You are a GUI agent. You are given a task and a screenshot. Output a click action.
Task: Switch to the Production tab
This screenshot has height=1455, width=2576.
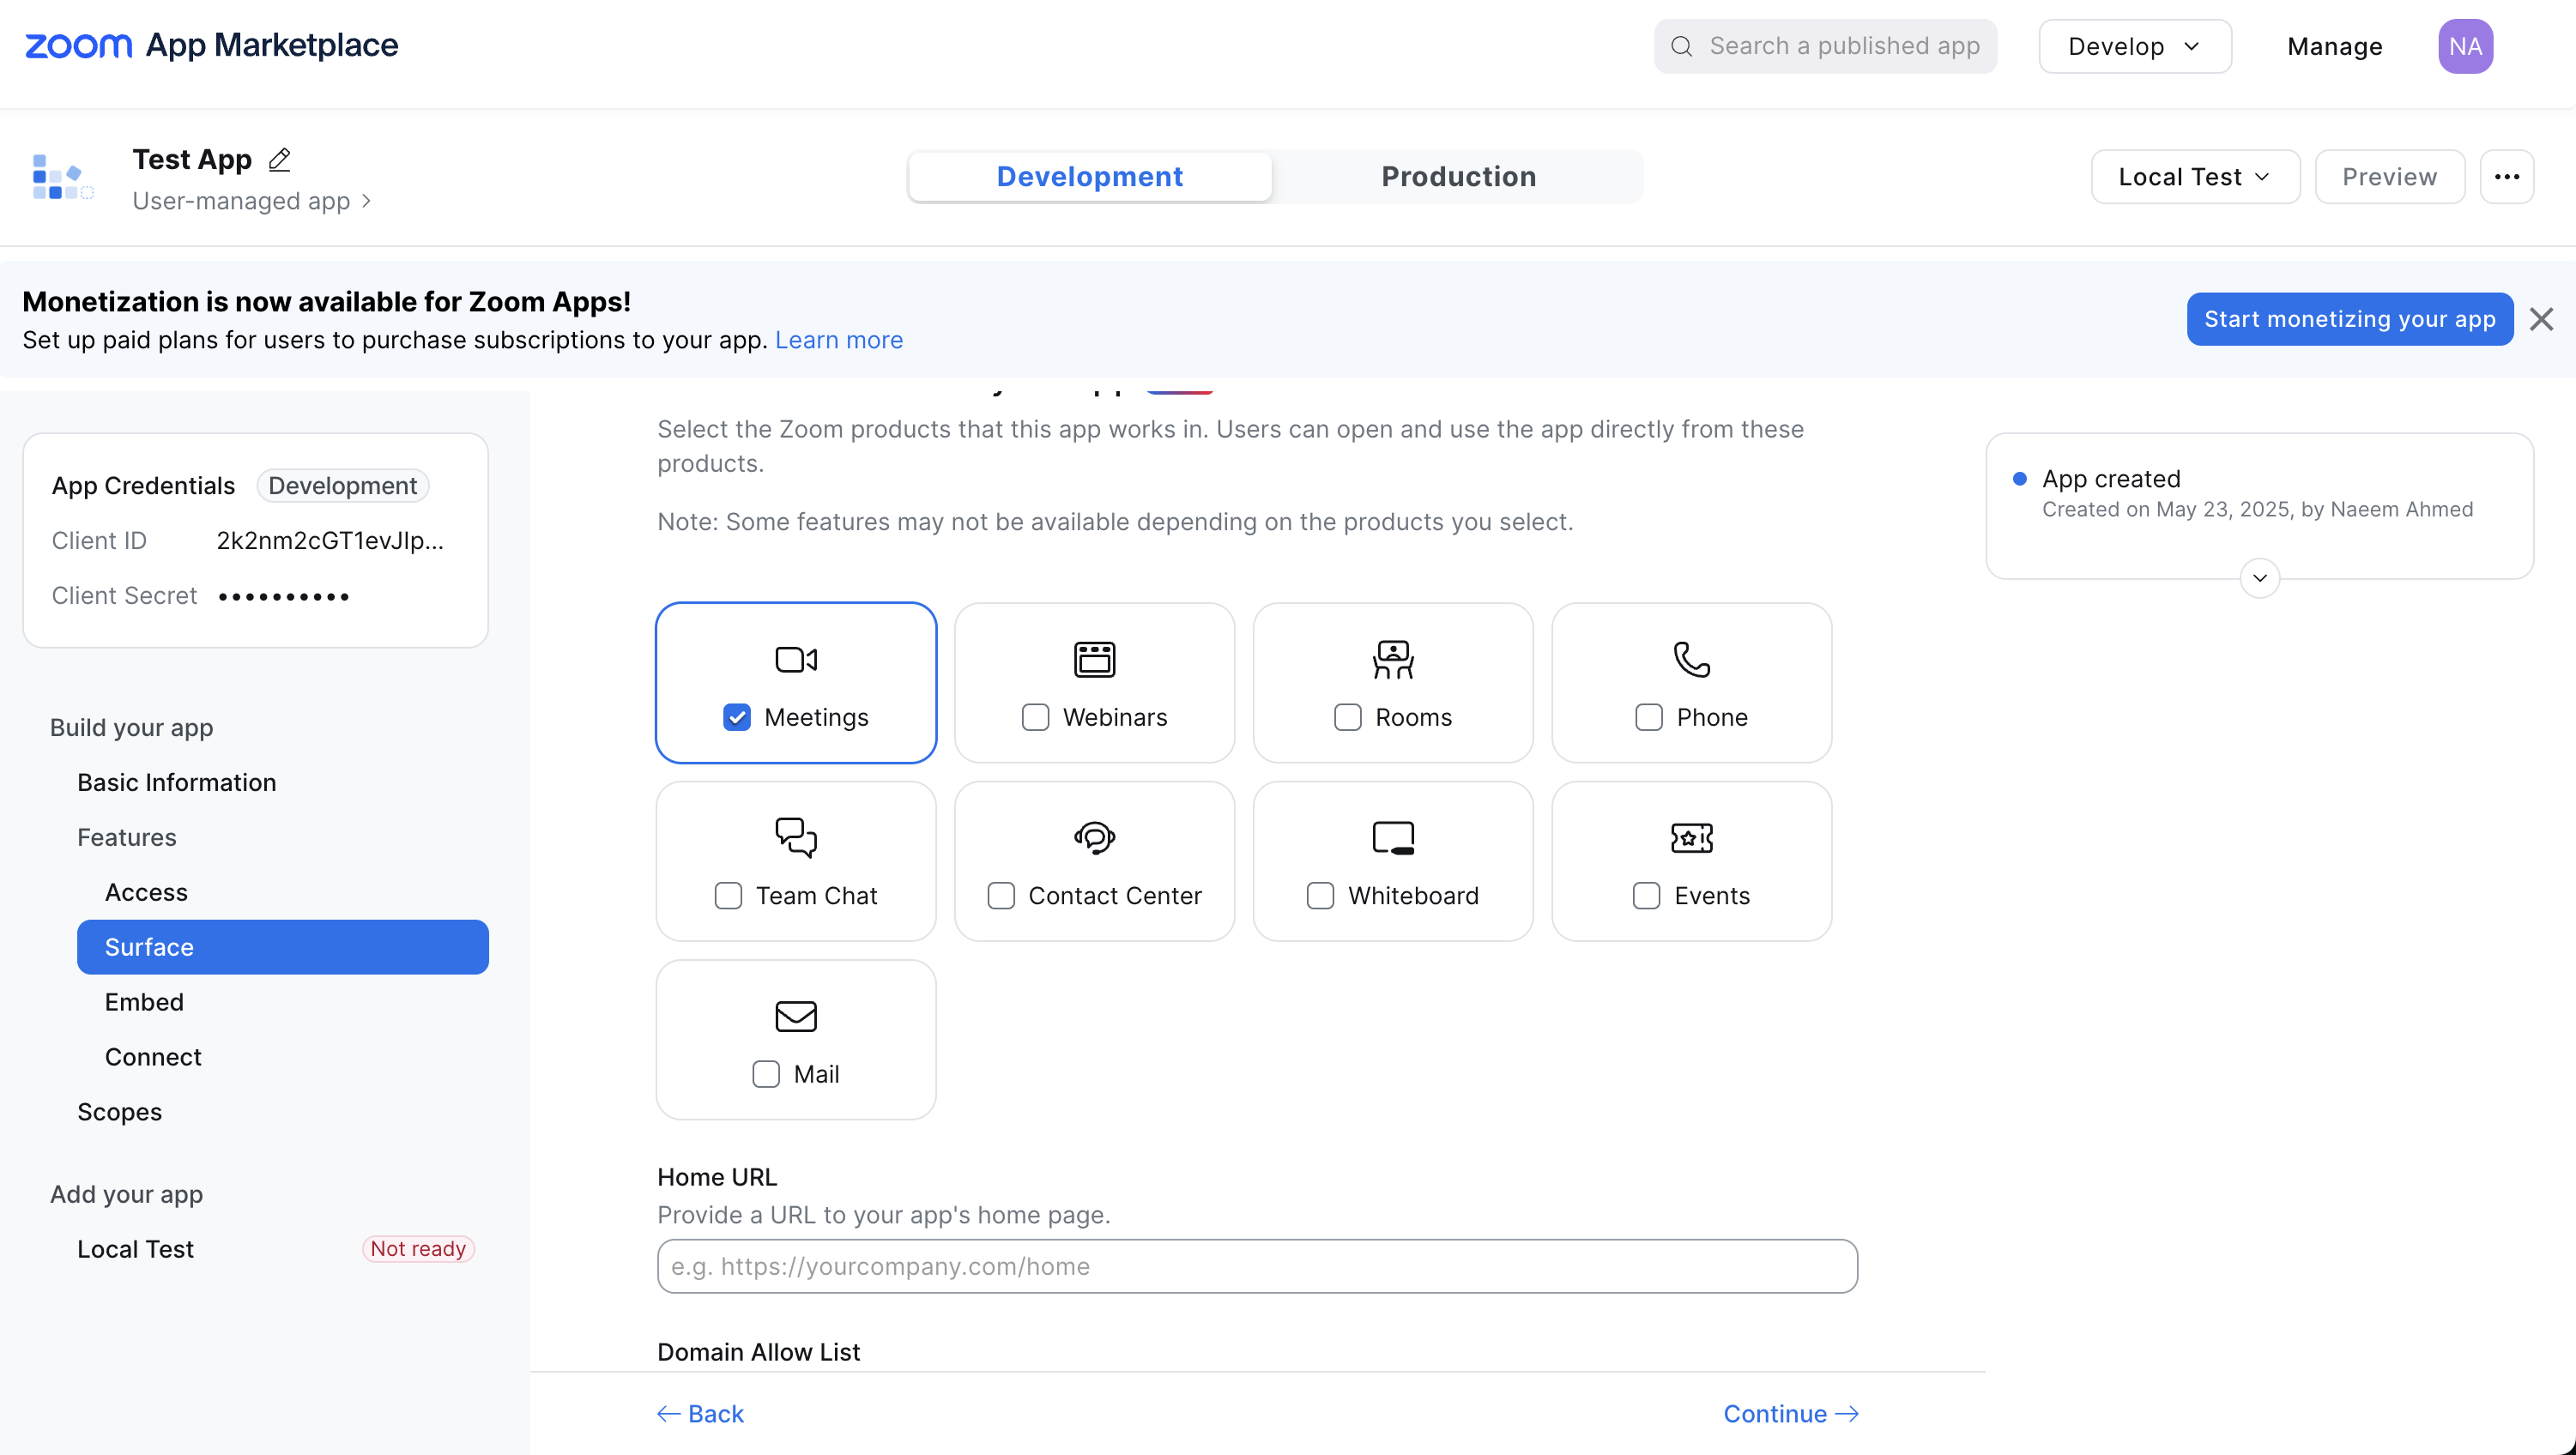coord(1458,177)
